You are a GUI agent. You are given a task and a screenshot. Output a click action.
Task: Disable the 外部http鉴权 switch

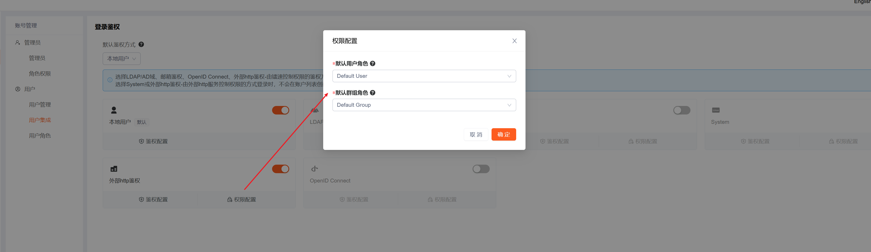280,169
